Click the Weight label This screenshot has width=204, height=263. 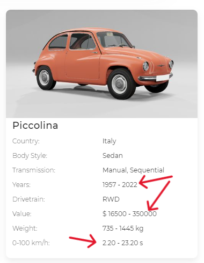pyautogui.click(x=25, y=229)
